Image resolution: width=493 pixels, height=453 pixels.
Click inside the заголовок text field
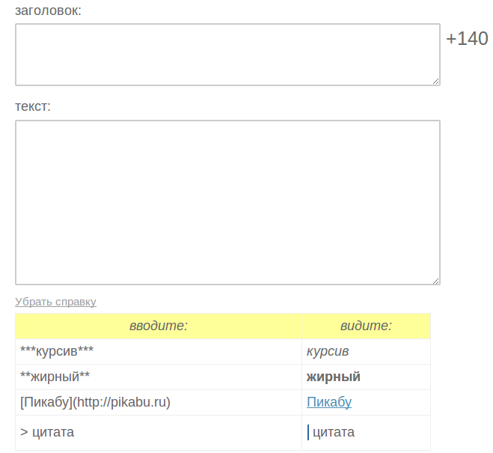[227, 55]
